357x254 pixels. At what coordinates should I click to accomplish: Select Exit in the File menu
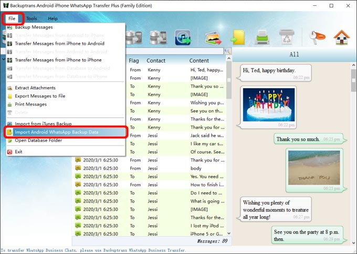pos(18,151)
